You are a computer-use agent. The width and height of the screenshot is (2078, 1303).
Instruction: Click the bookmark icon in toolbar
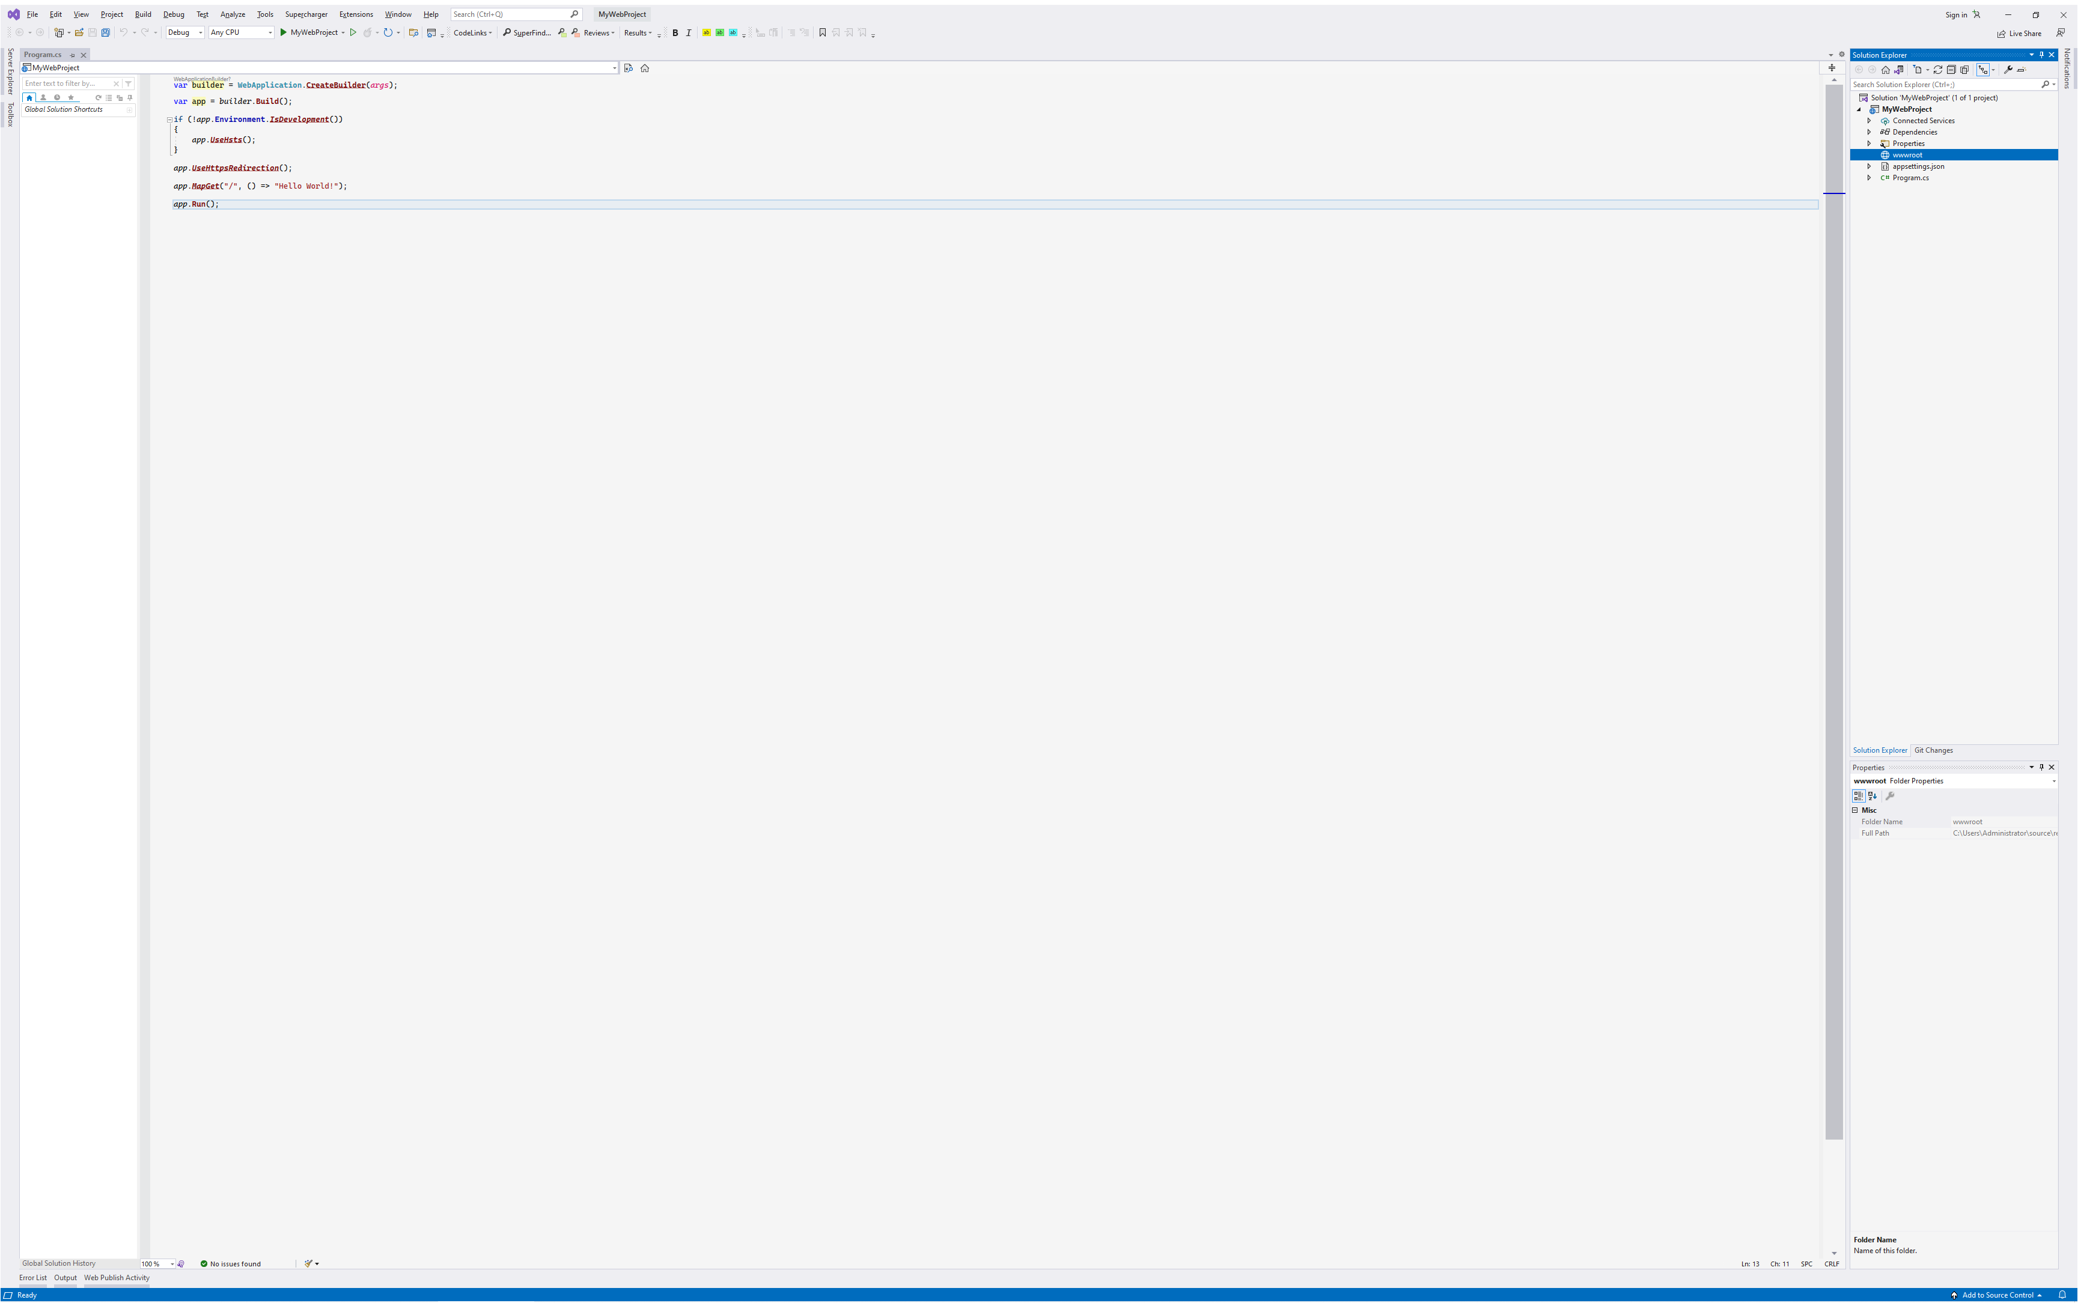[x=822, y=33]
